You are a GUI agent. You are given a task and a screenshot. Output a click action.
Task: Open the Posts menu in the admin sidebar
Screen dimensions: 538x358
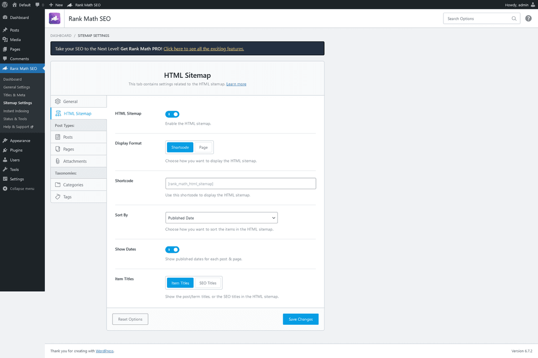tap(22, 30)
